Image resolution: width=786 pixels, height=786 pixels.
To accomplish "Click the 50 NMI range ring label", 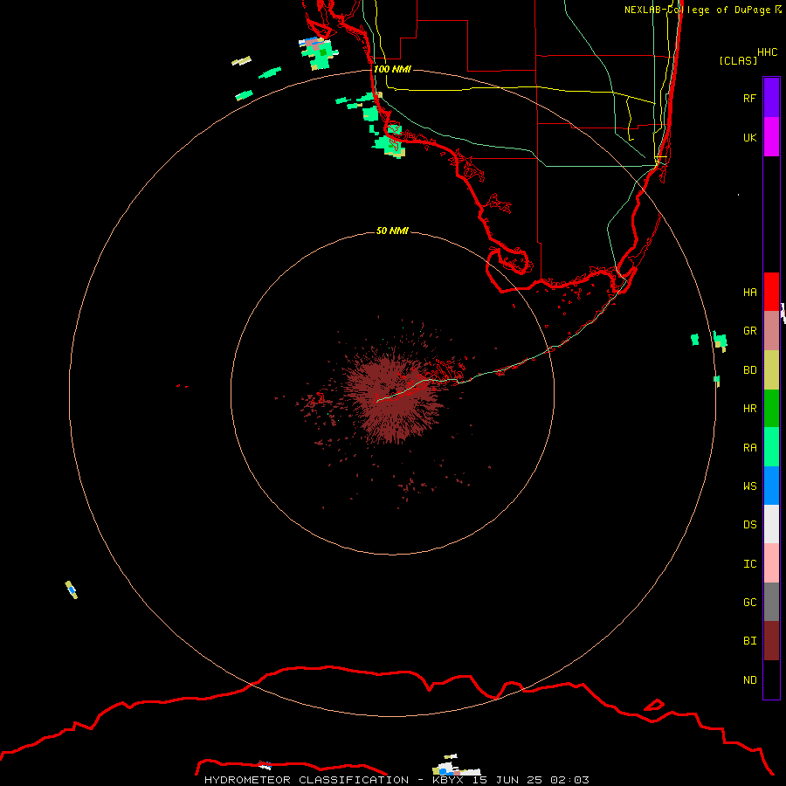I will (x=392, y=231).
